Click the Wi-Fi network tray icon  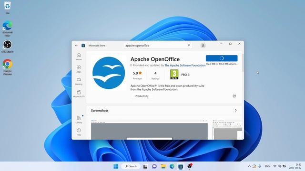pos(274,166)
